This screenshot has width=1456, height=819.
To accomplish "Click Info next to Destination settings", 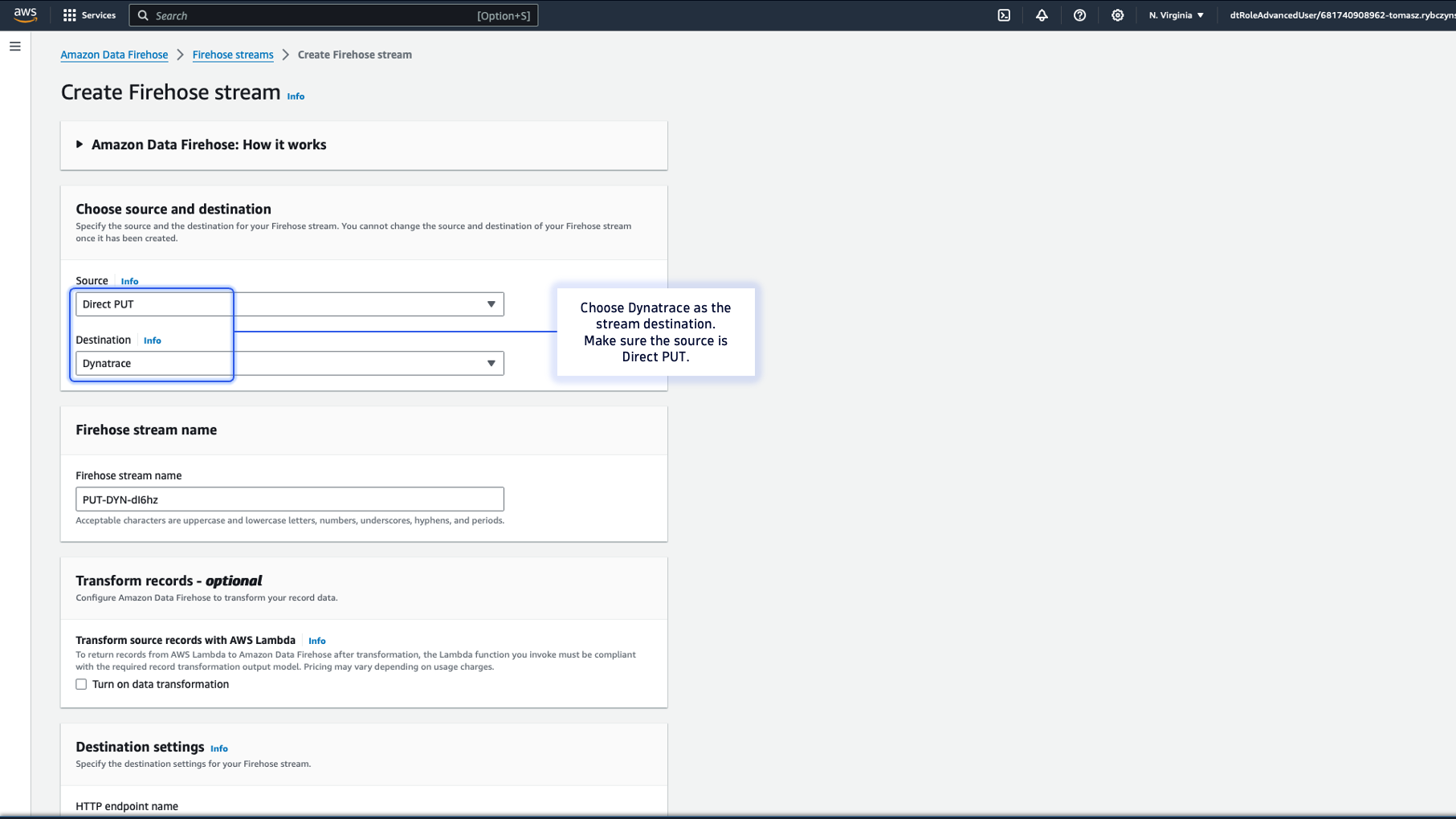I will (218, 748).
